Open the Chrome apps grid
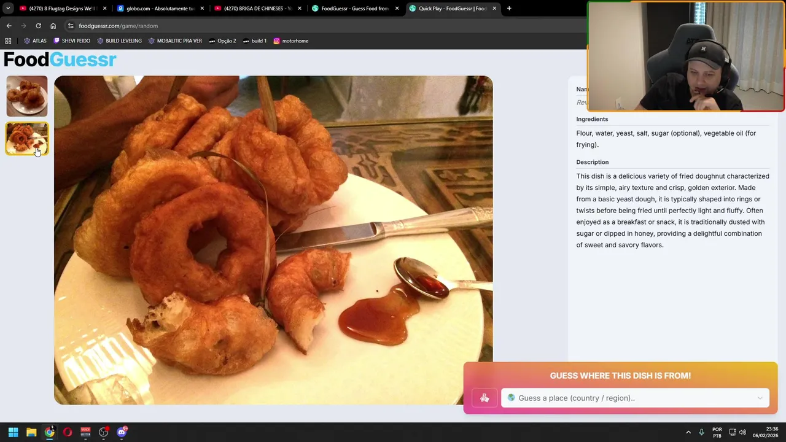Image resolution: width=786 pixels, height=442 pixels. 8,41
